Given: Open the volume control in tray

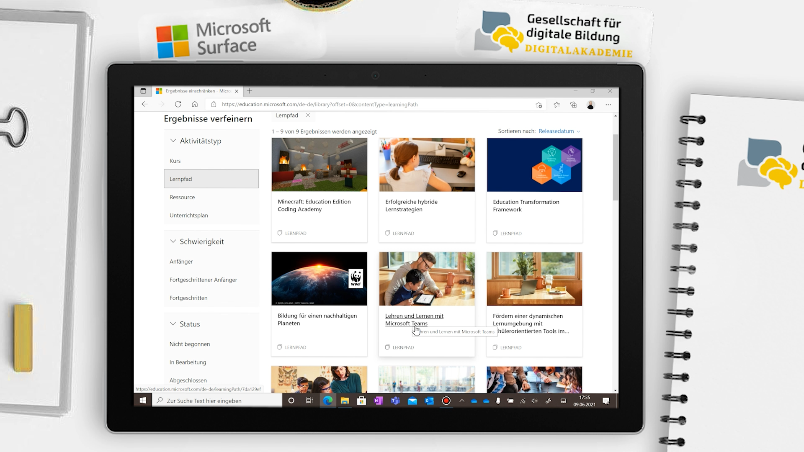Looking at the screenshot, I should click(x=534, y=401).
